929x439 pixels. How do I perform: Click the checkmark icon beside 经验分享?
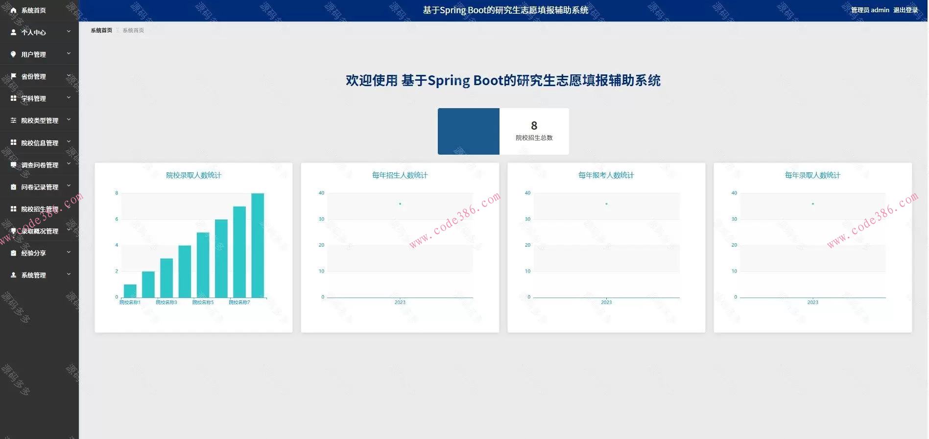[13, 253]
